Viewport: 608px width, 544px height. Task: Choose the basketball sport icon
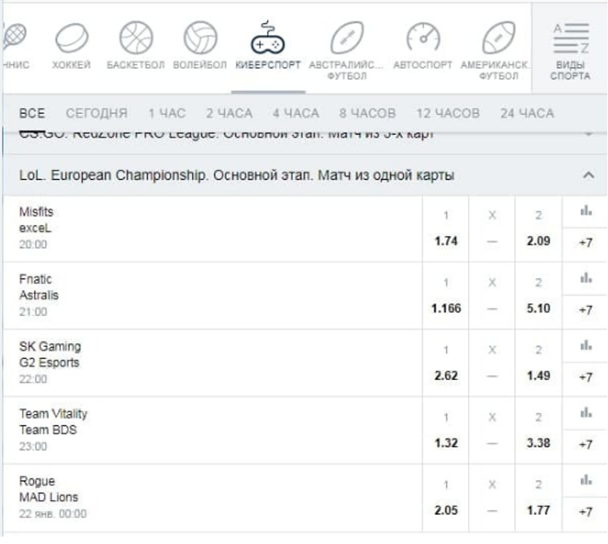pyautogui.click(x=135, y=37)
